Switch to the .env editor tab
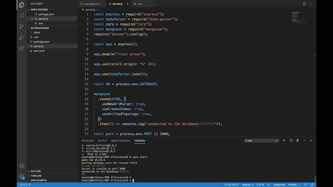 [140, 4]
